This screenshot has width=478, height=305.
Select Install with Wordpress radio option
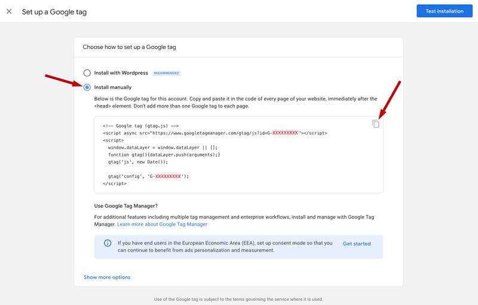[87, 73]
